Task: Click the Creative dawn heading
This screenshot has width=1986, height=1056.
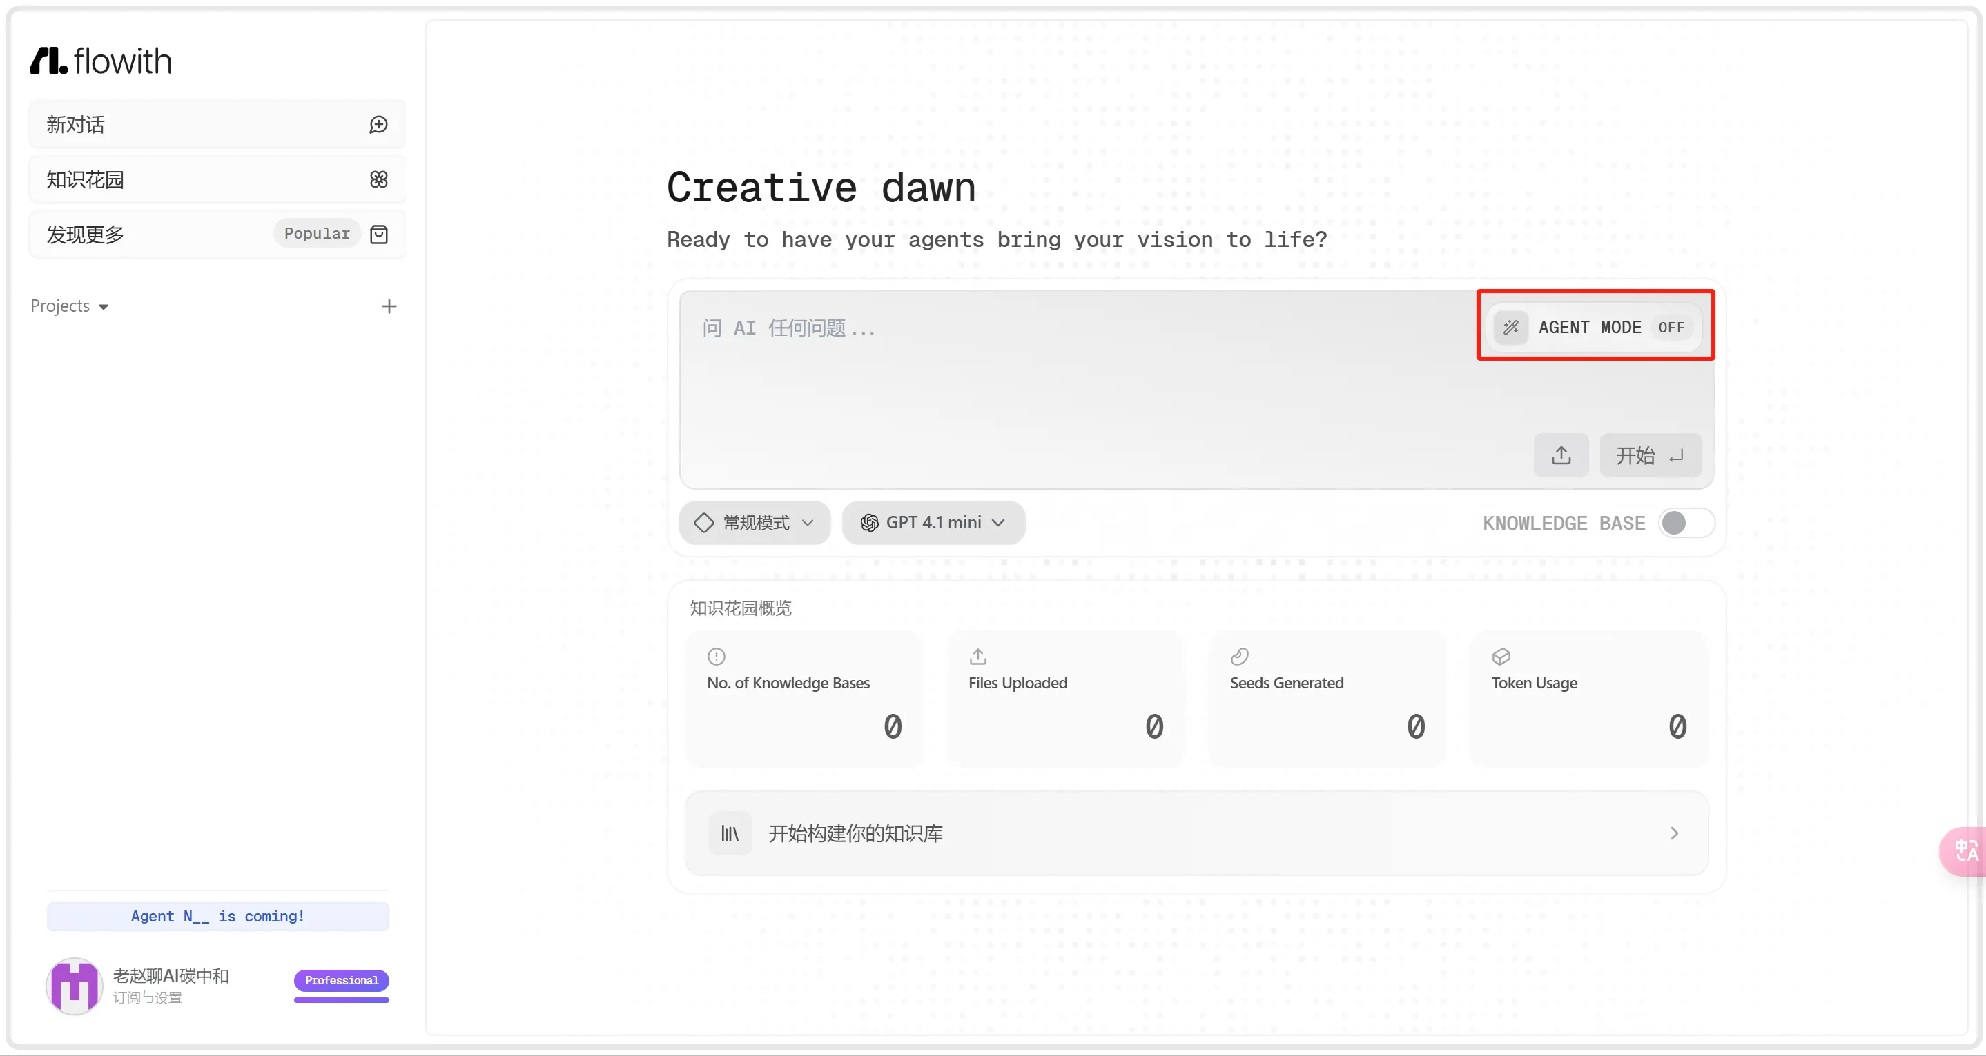Action: tap(821, 188)
